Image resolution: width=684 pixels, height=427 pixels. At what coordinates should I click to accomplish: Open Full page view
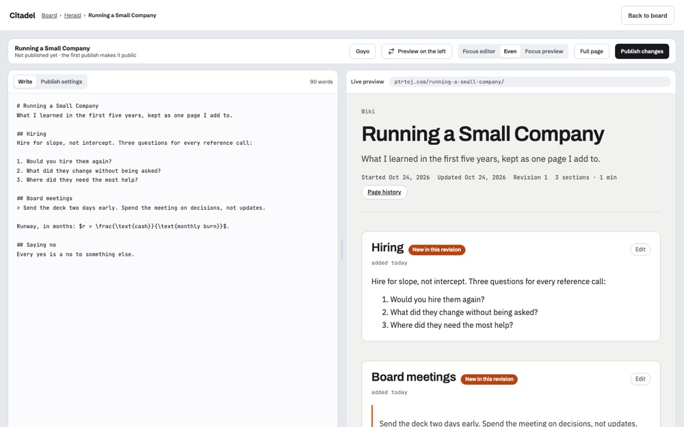click(592, 51)
